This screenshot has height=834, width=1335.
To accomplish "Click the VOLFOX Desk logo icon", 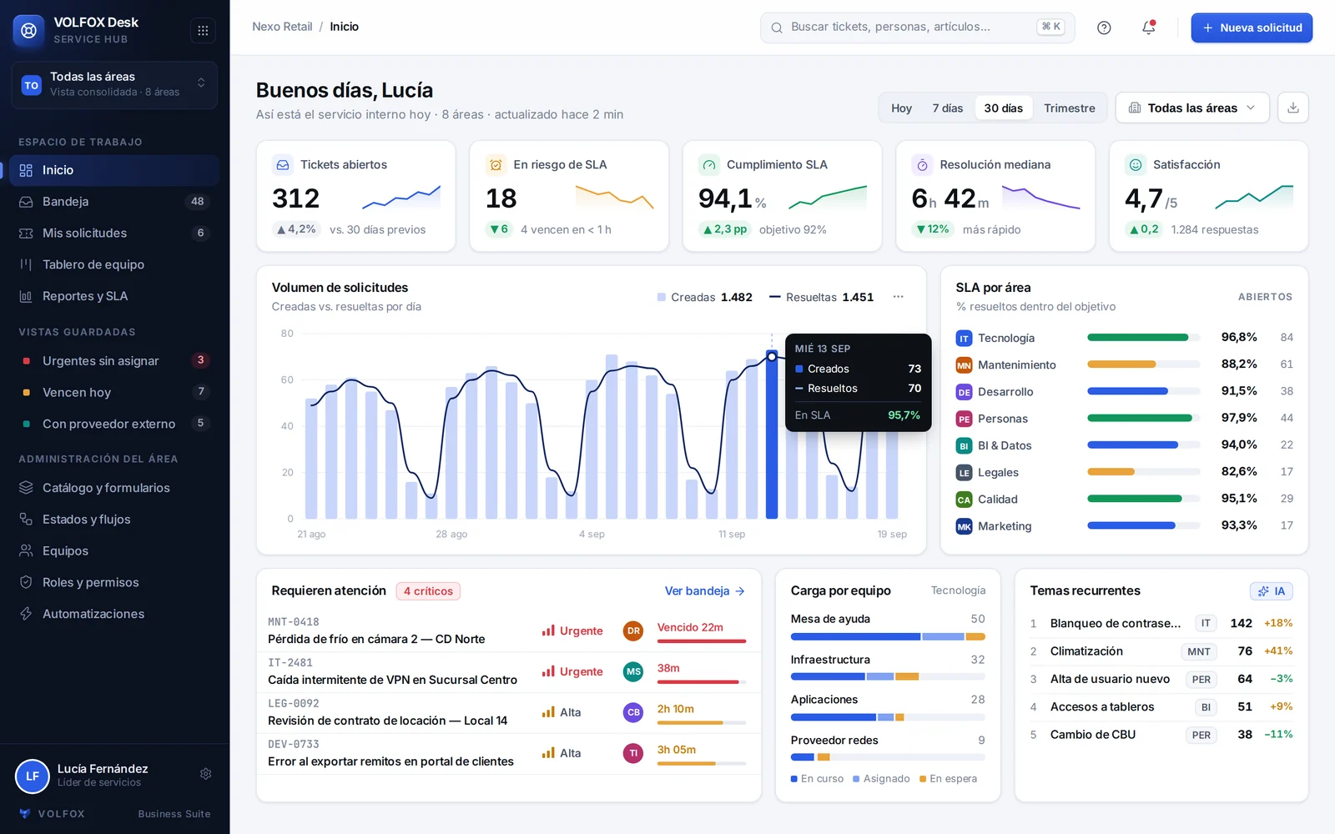I will click(x=28, y=30).
